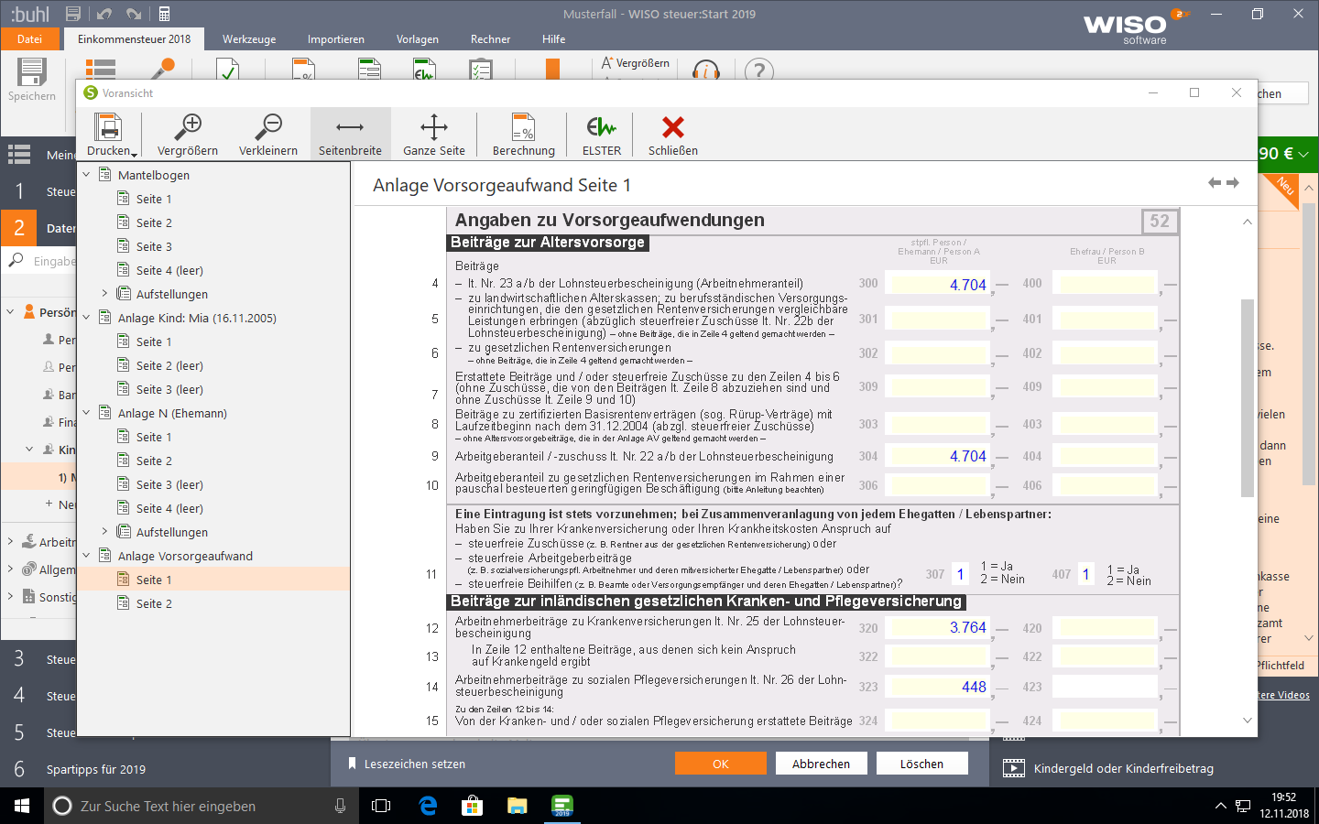Open Kindergeld oder Kinderfreibetrag video link
Viewport: 1319px width, 824px height.
[1124, 768]
